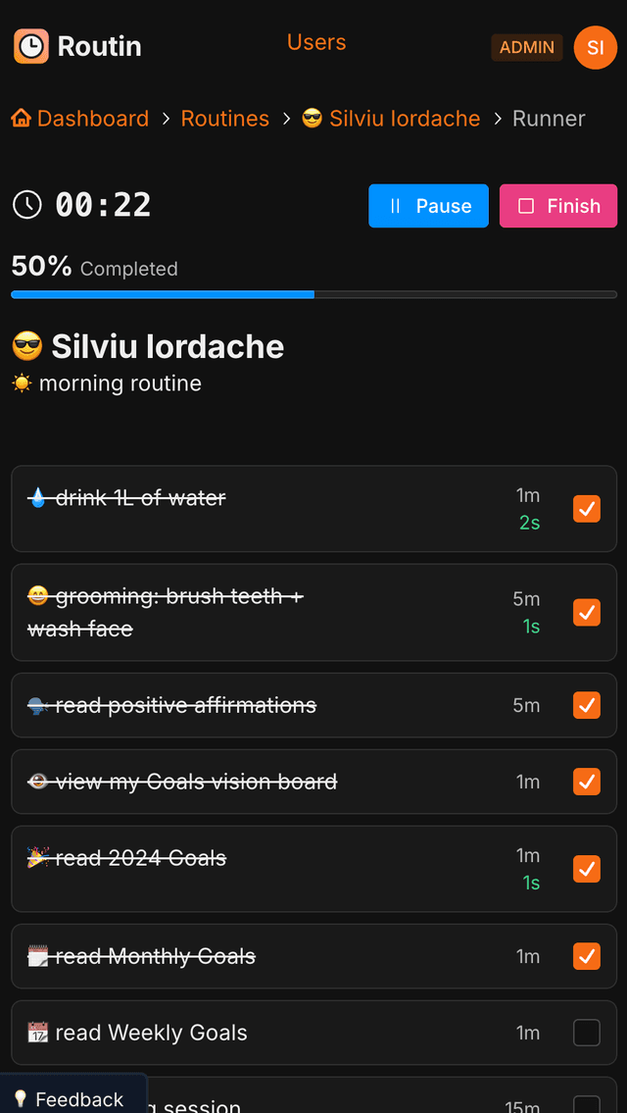Click the timer clock icon
The height and width of the screenshot is (1113, 627).
[27, 205]
